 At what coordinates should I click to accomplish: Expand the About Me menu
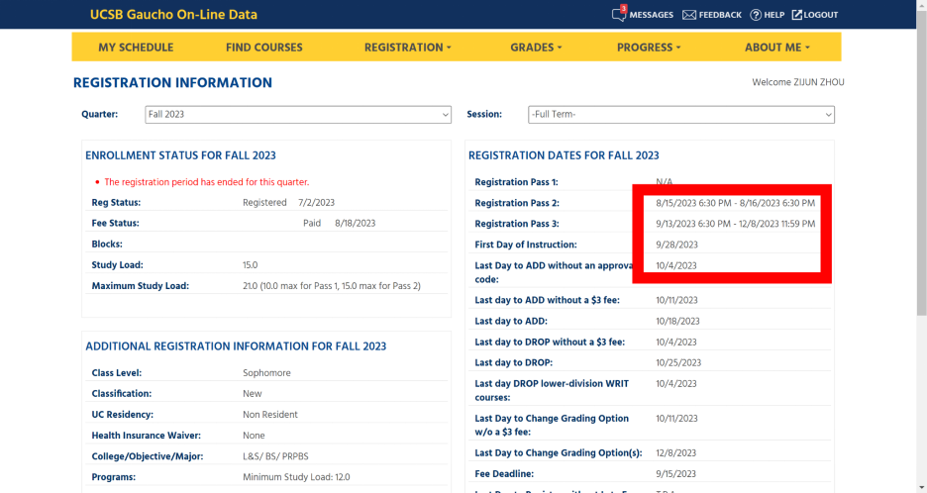(x=776, y=48)
